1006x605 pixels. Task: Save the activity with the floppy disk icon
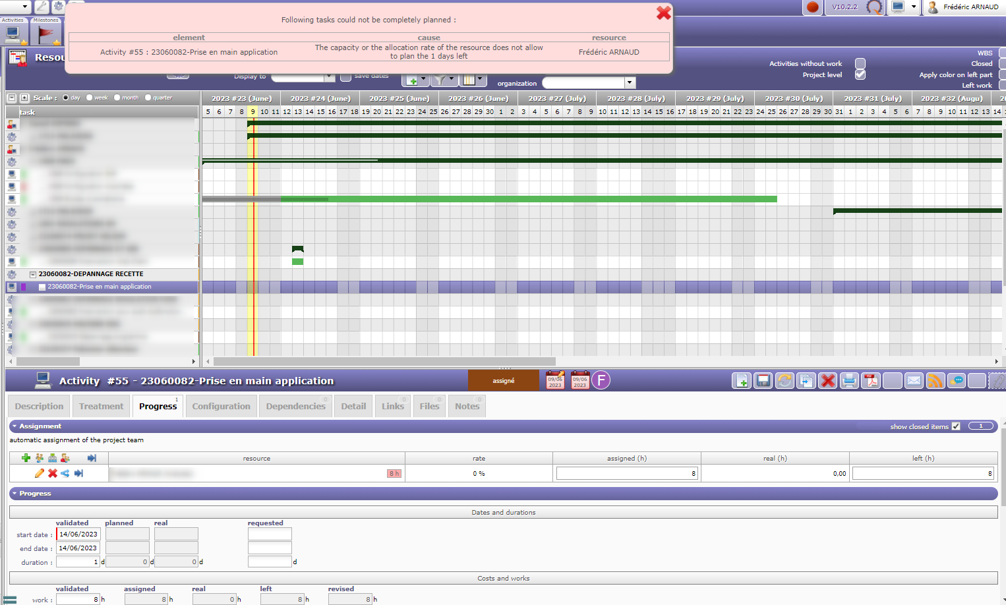point(763,381)
